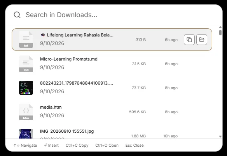227x156 pixels.
Task: Click the 10h ago timestamp
Action: (x=171, y=136)
